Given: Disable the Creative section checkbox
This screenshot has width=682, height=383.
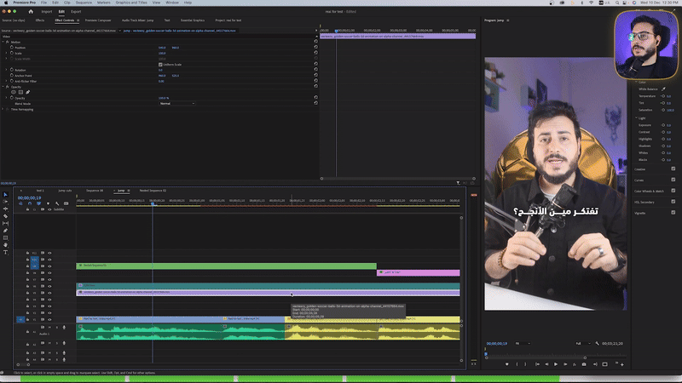Looking at the screenshot, I should [673, 168].
